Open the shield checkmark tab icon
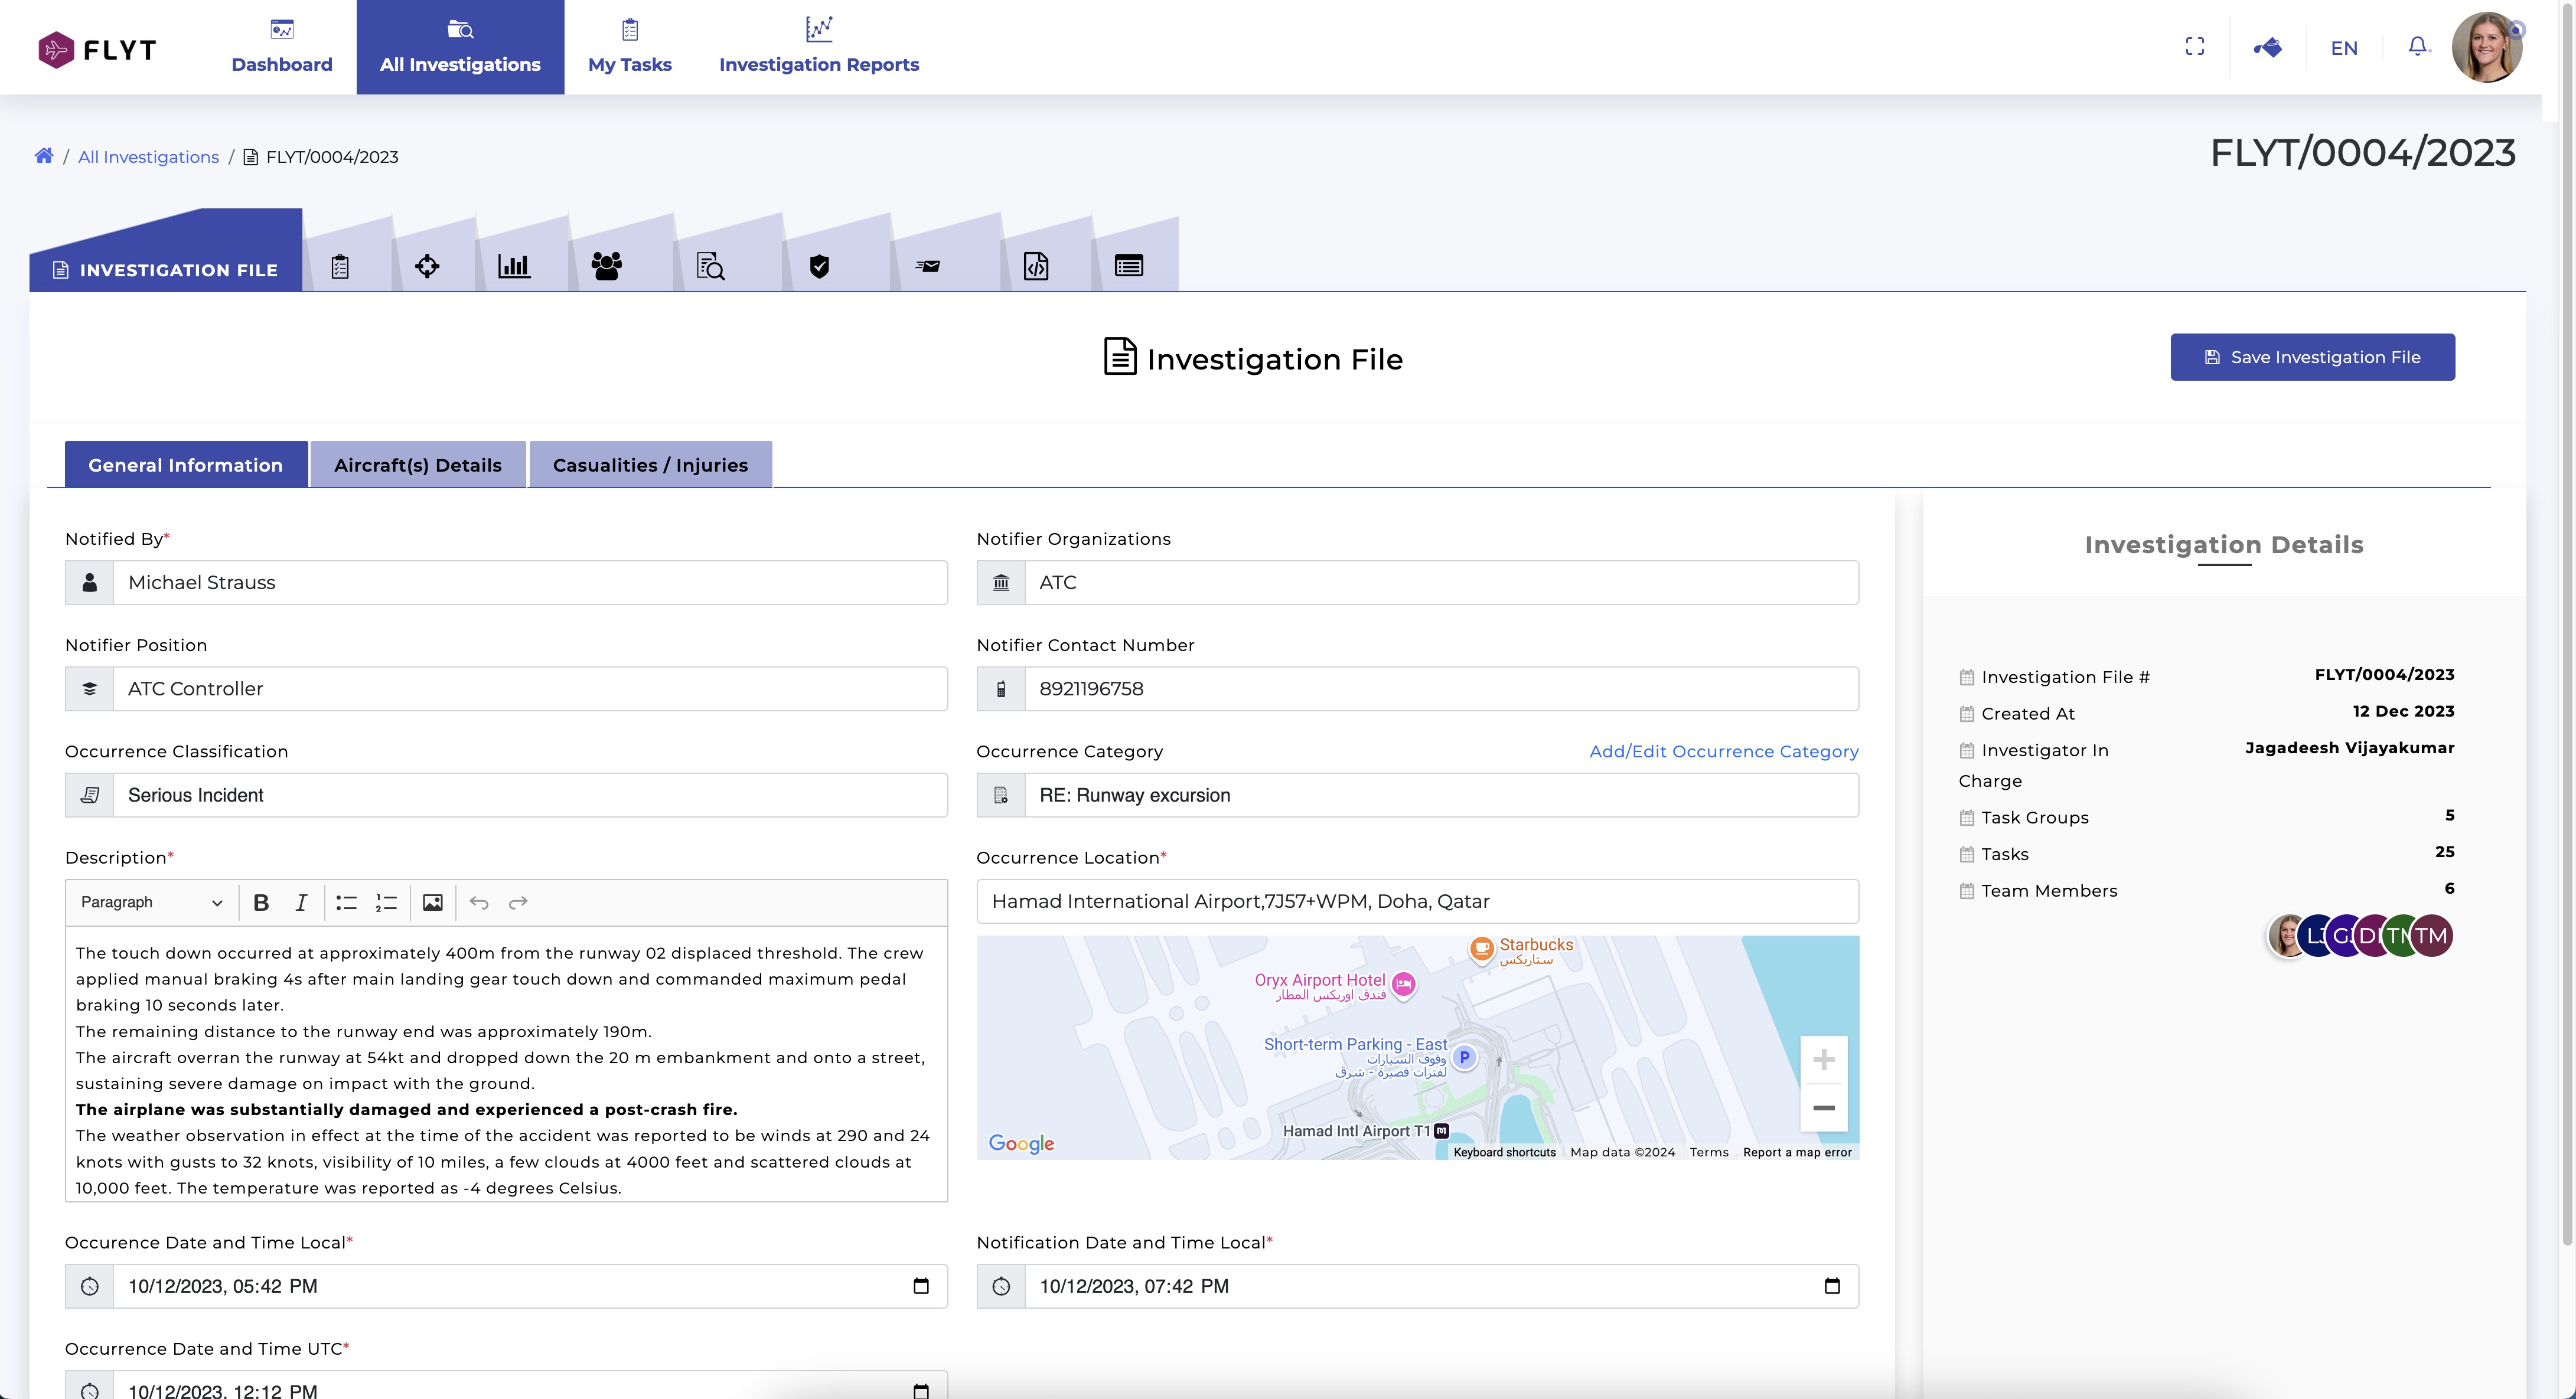This screenshot has width=2576, height=1399. (819, 266)
